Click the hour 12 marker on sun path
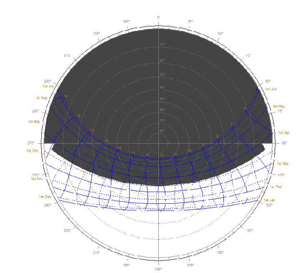 click(x=161, y=155)
